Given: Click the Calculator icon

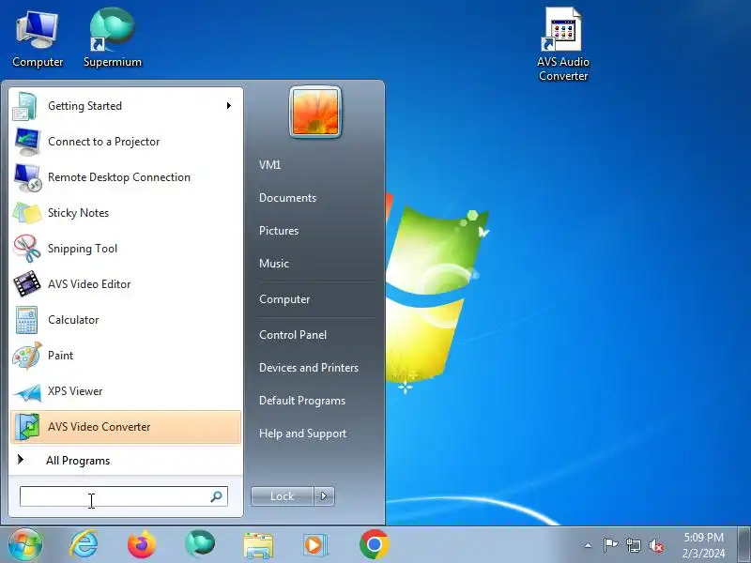Looking at the screenshot, I should click(x=26, y=320).
